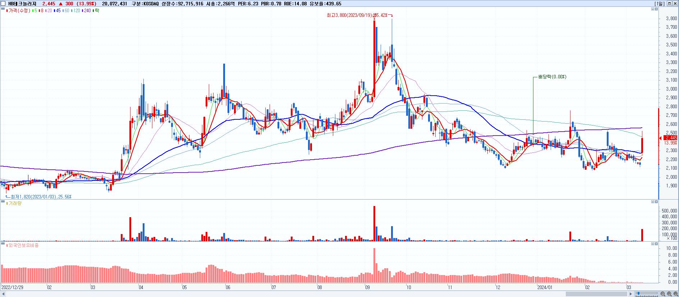Click the horizontal scrollbar right arrow
Screen dimensions: 679x297
(631, 294)
